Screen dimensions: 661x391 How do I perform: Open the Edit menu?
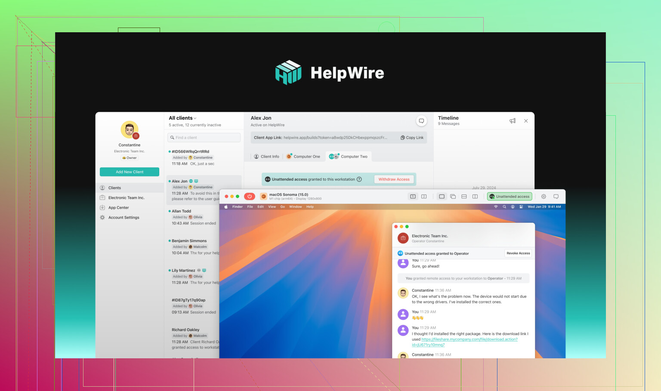pos(260,207)
